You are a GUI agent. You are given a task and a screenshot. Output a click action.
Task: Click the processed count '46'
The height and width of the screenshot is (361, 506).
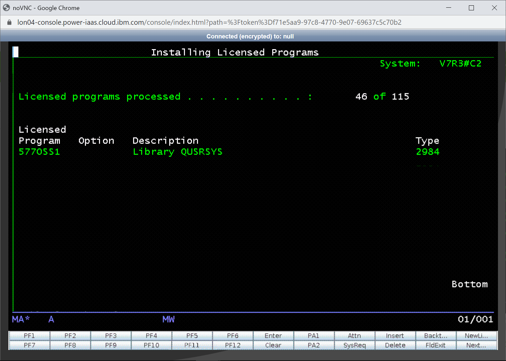pos(361,97)
